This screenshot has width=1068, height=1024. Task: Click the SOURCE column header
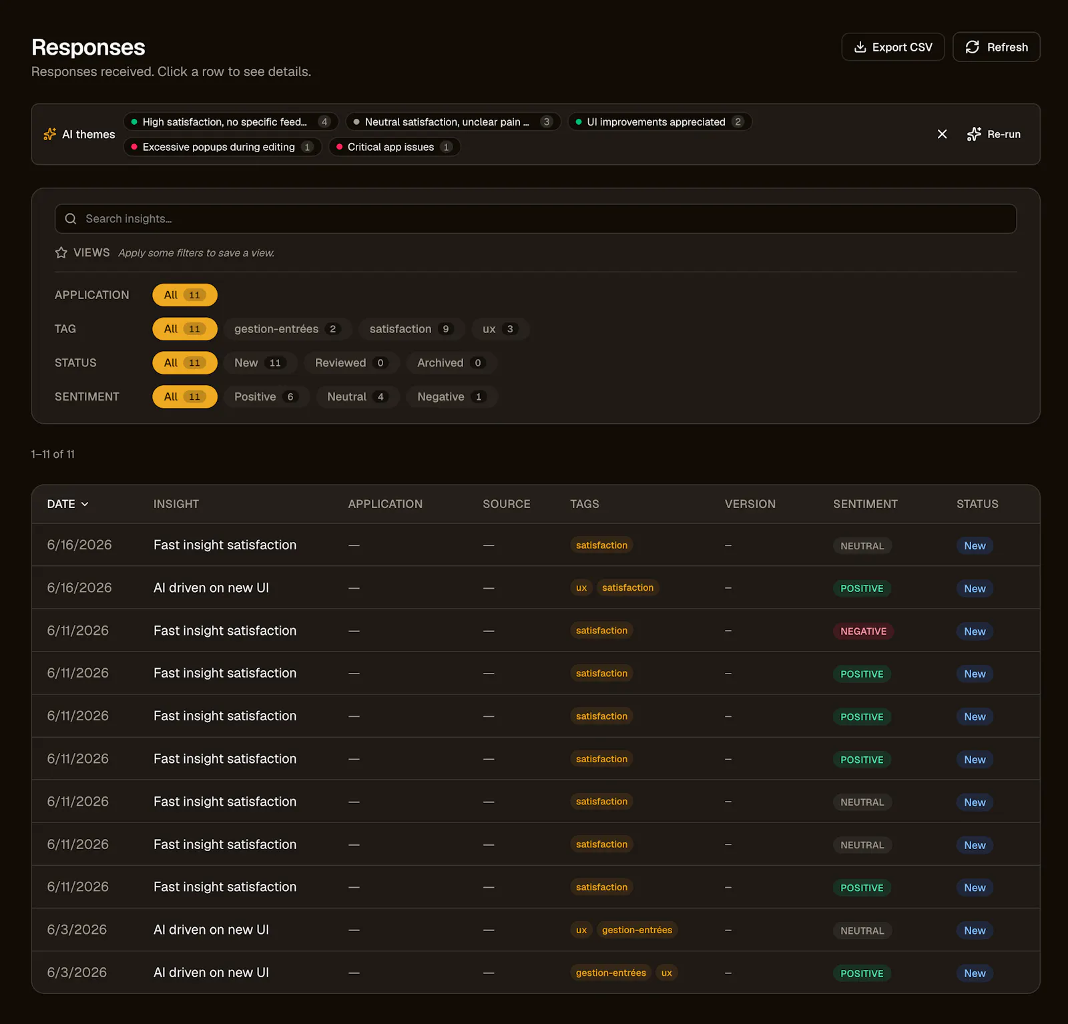point(507,504)
